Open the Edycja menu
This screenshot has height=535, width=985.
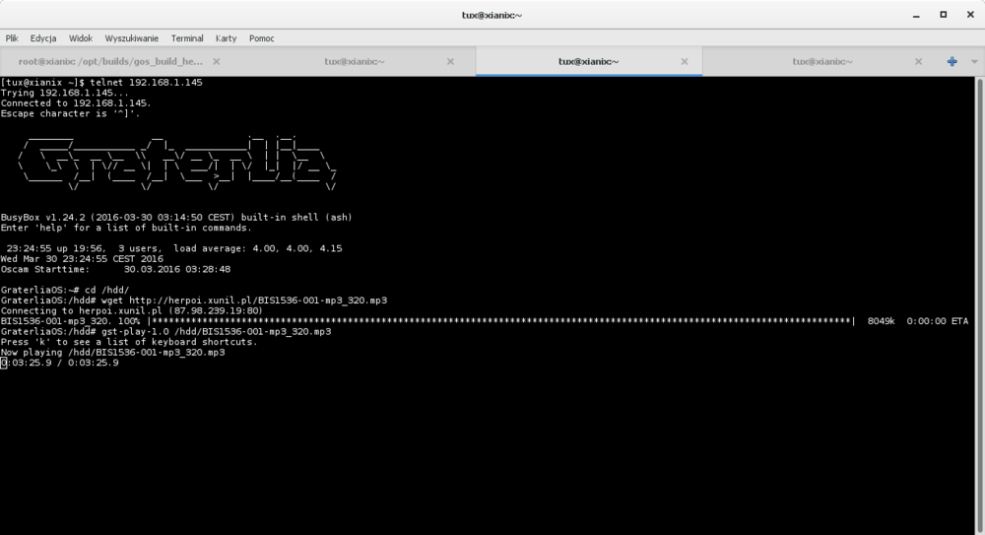43,38
